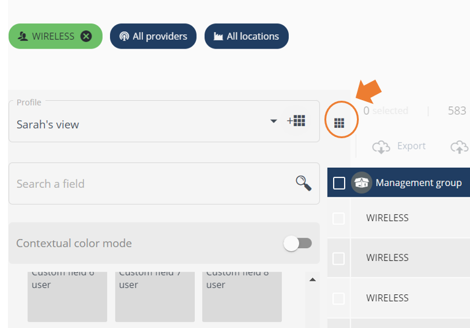Select the Custom field 7 user tile
The height and width of the screenshot is (328, 470).
155,297
